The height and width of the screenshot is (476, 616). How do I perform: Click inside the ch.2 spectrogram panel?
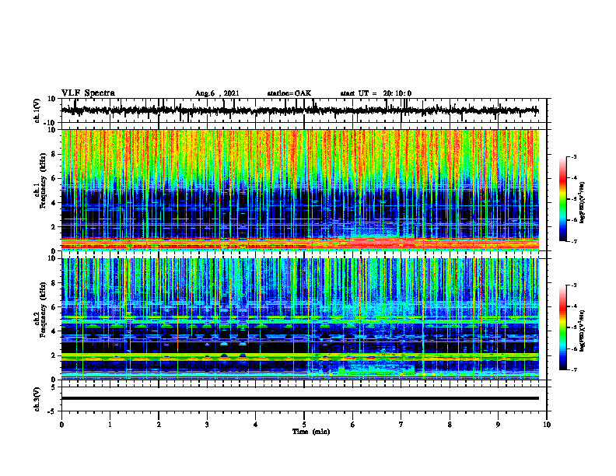pos(299,319)
